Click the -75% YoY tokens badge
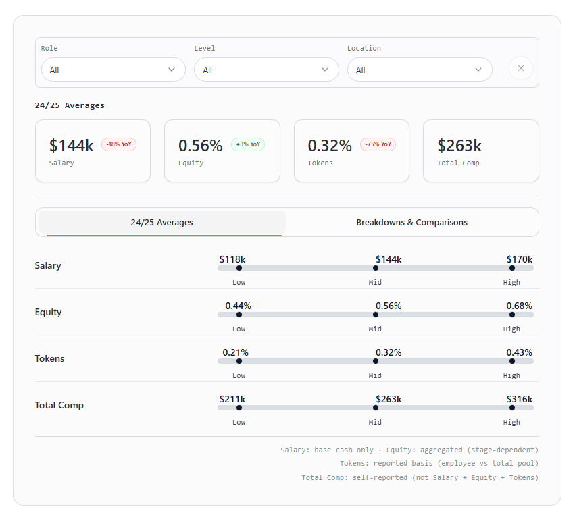 pyautogui.click(x=378, y=144)
